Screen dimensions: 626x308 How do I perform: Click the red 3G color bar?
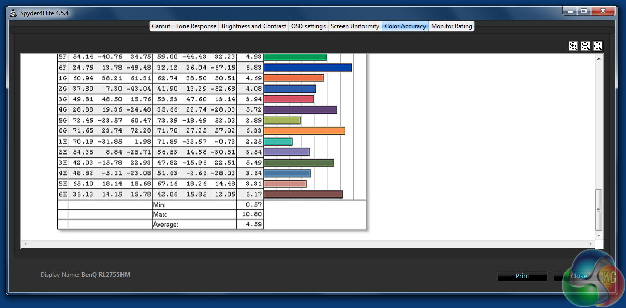click(289, 99)
